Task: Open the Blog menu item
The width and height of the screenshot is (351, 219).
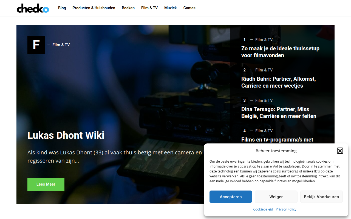Action: click(62, 8)
